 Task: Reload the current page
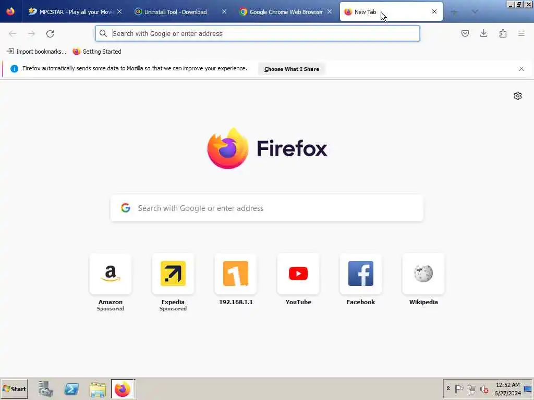[50, 34]
